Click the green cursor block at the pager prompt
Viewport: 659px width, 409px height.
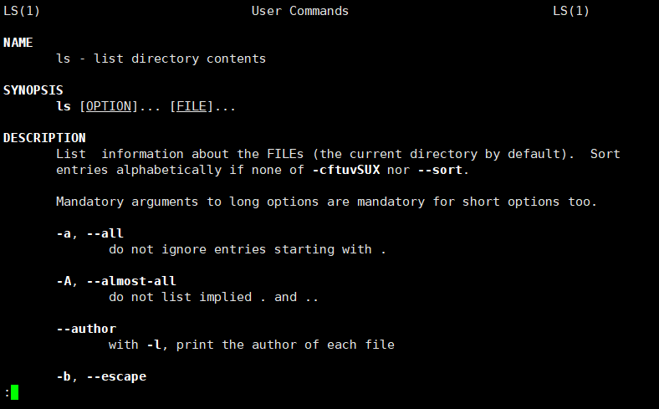coord(14,391)
